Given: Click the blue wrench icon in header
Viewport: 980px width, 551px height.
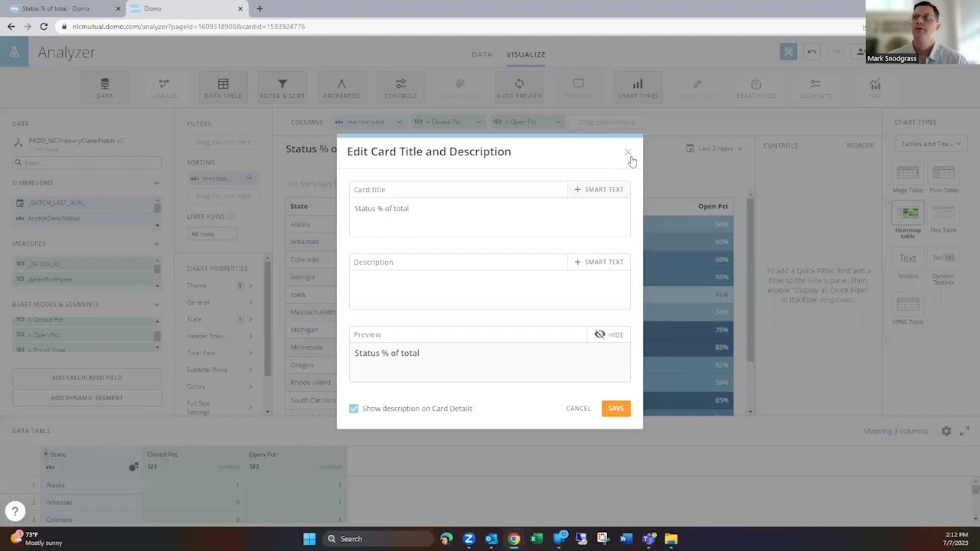Looking at the screenshot, I should pyautogui.click(x=788, y=52).
